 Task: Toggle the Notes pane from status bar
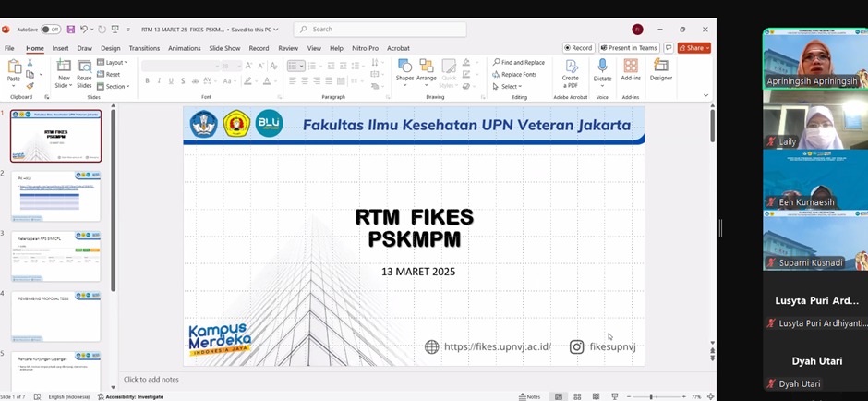[x=529, y=396]
